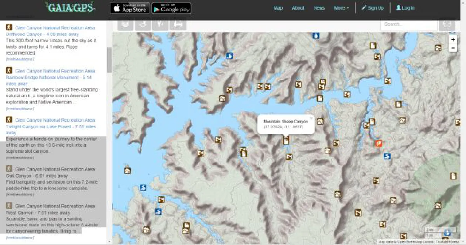Open the News page

pos(319,8)
